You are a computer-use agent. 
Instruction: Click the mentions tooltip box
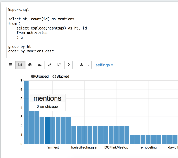point(48,102)
